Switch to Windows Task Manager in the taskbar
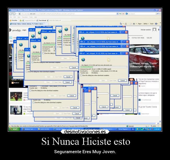170x160 pixels. pyautogui.click(x=29, y=129)
